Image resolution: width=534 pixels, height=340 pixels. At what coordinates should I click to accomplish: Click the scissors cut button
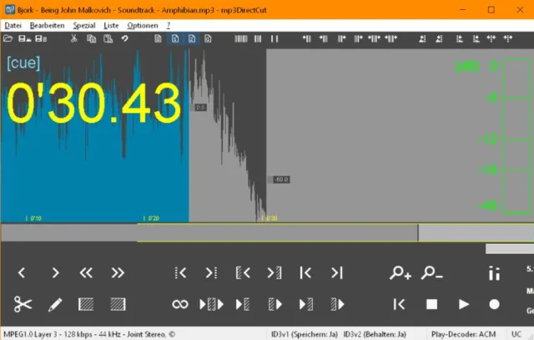pyautogui.click(x=23, y=304)
